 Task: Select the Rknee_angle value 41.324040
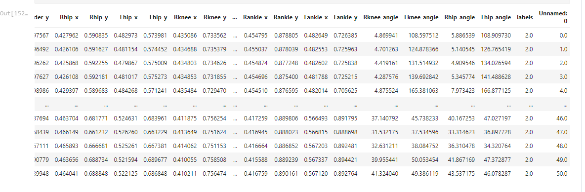click(x=385, y=173)
